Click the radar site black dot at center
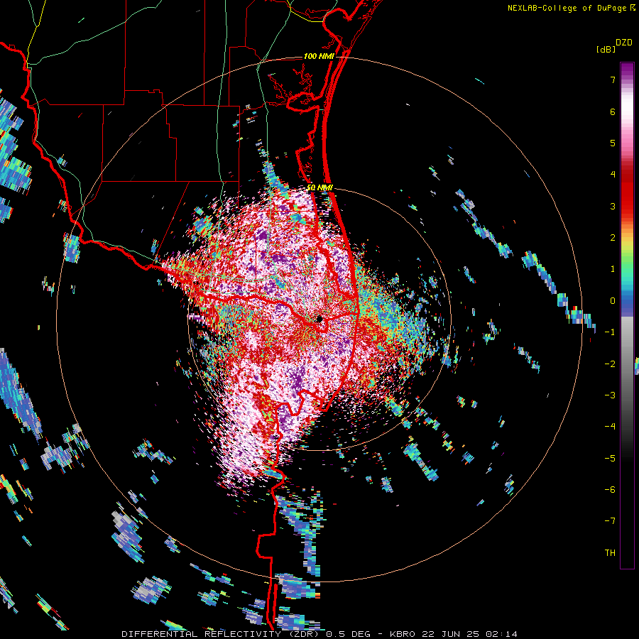Viewport: 639px width, 639px height. point(319,319)
